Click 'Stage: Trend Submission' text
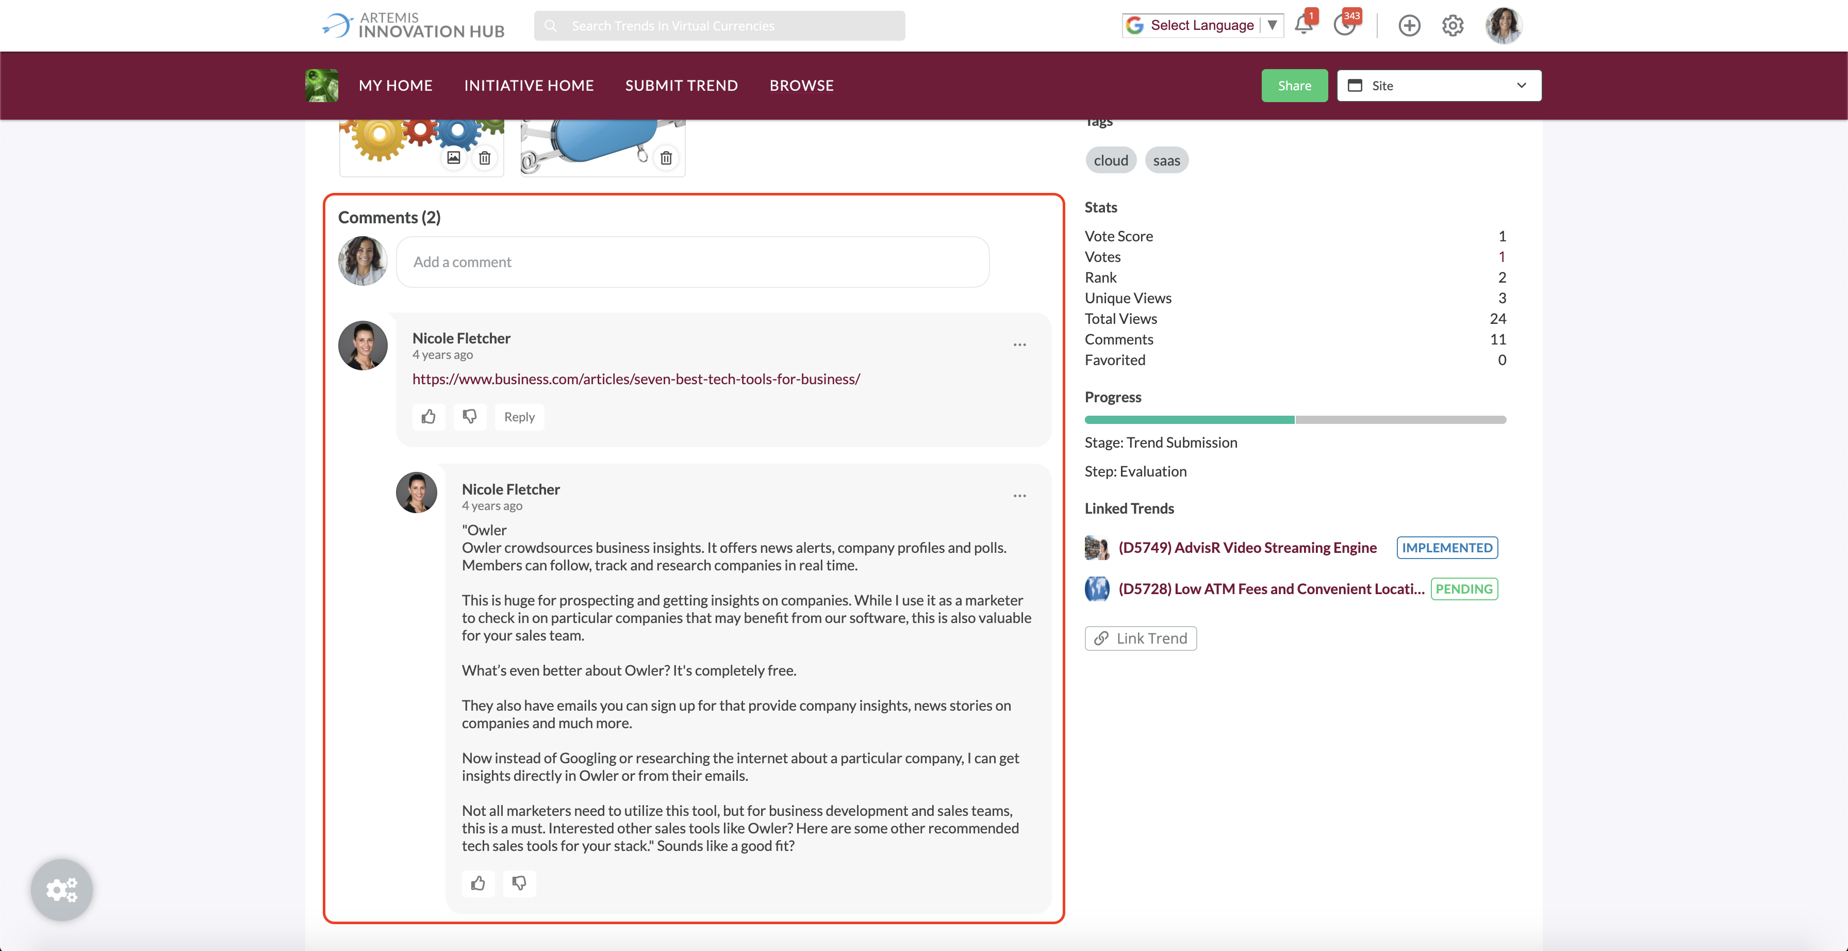The height and width of the screenshot is (951, 1848). 1161,443
